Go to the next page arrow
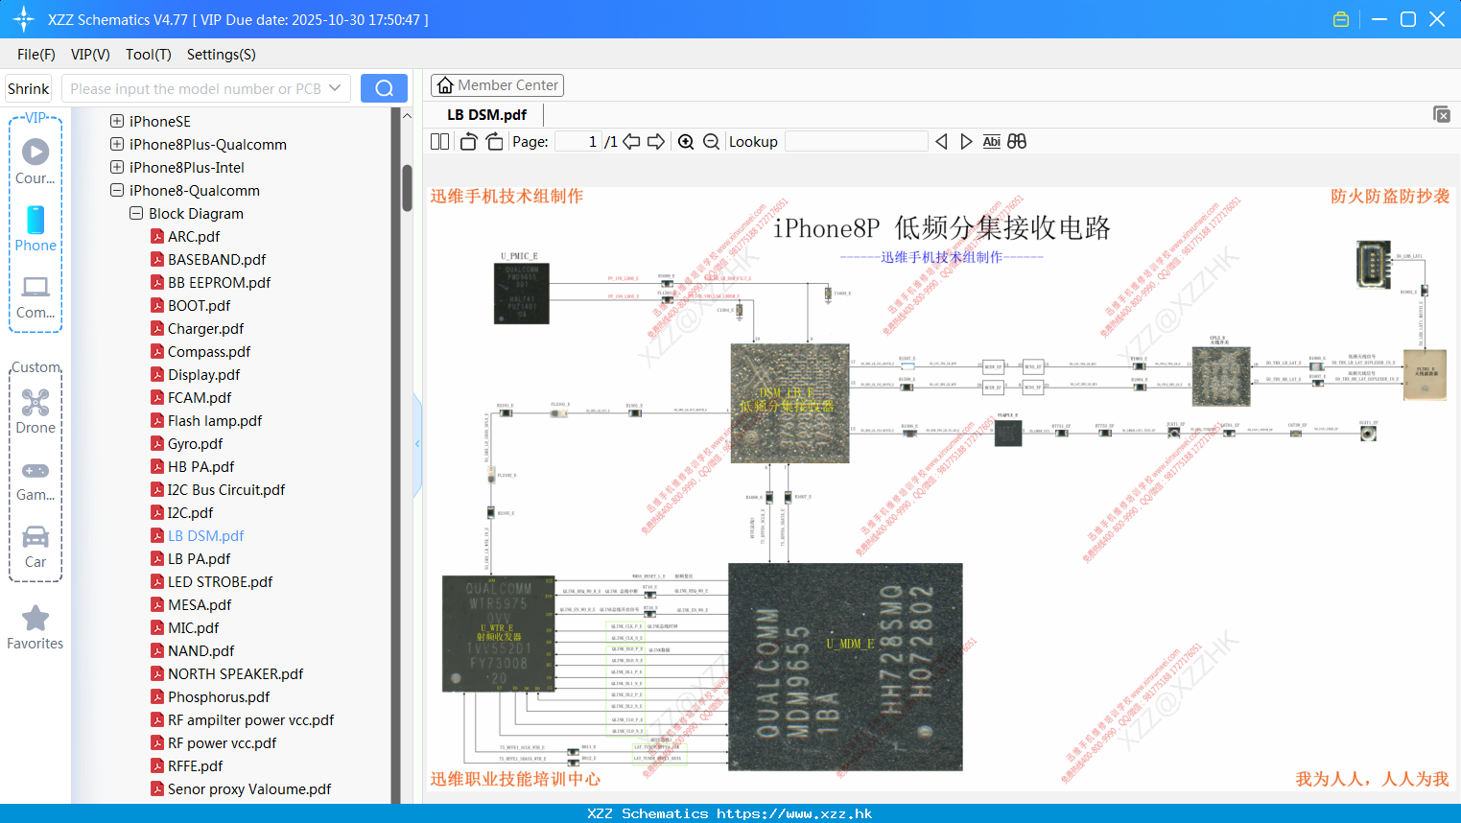1461x823 pixels. pyautogui.click(x=656, y=142)
